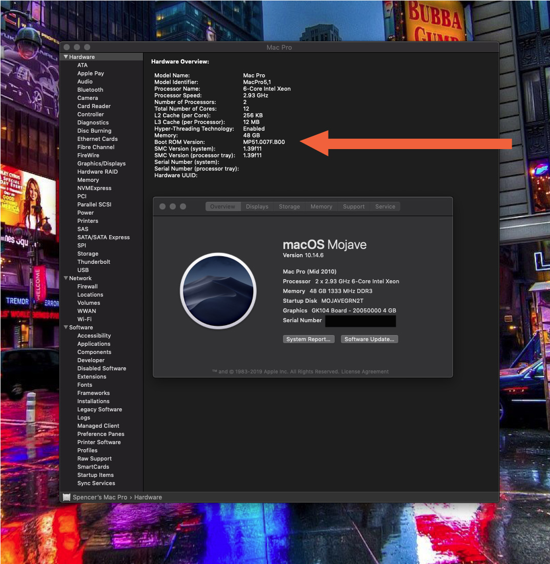The image size is (550, 564).
Task: Select Memory in the Hardware sidebar list
Action: [x=88, y=180]
